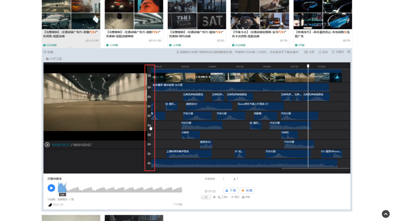Select the 上课铃单环响声音效 clip
The height and width of the screenshot is (221, 393).
click(189, 154)
